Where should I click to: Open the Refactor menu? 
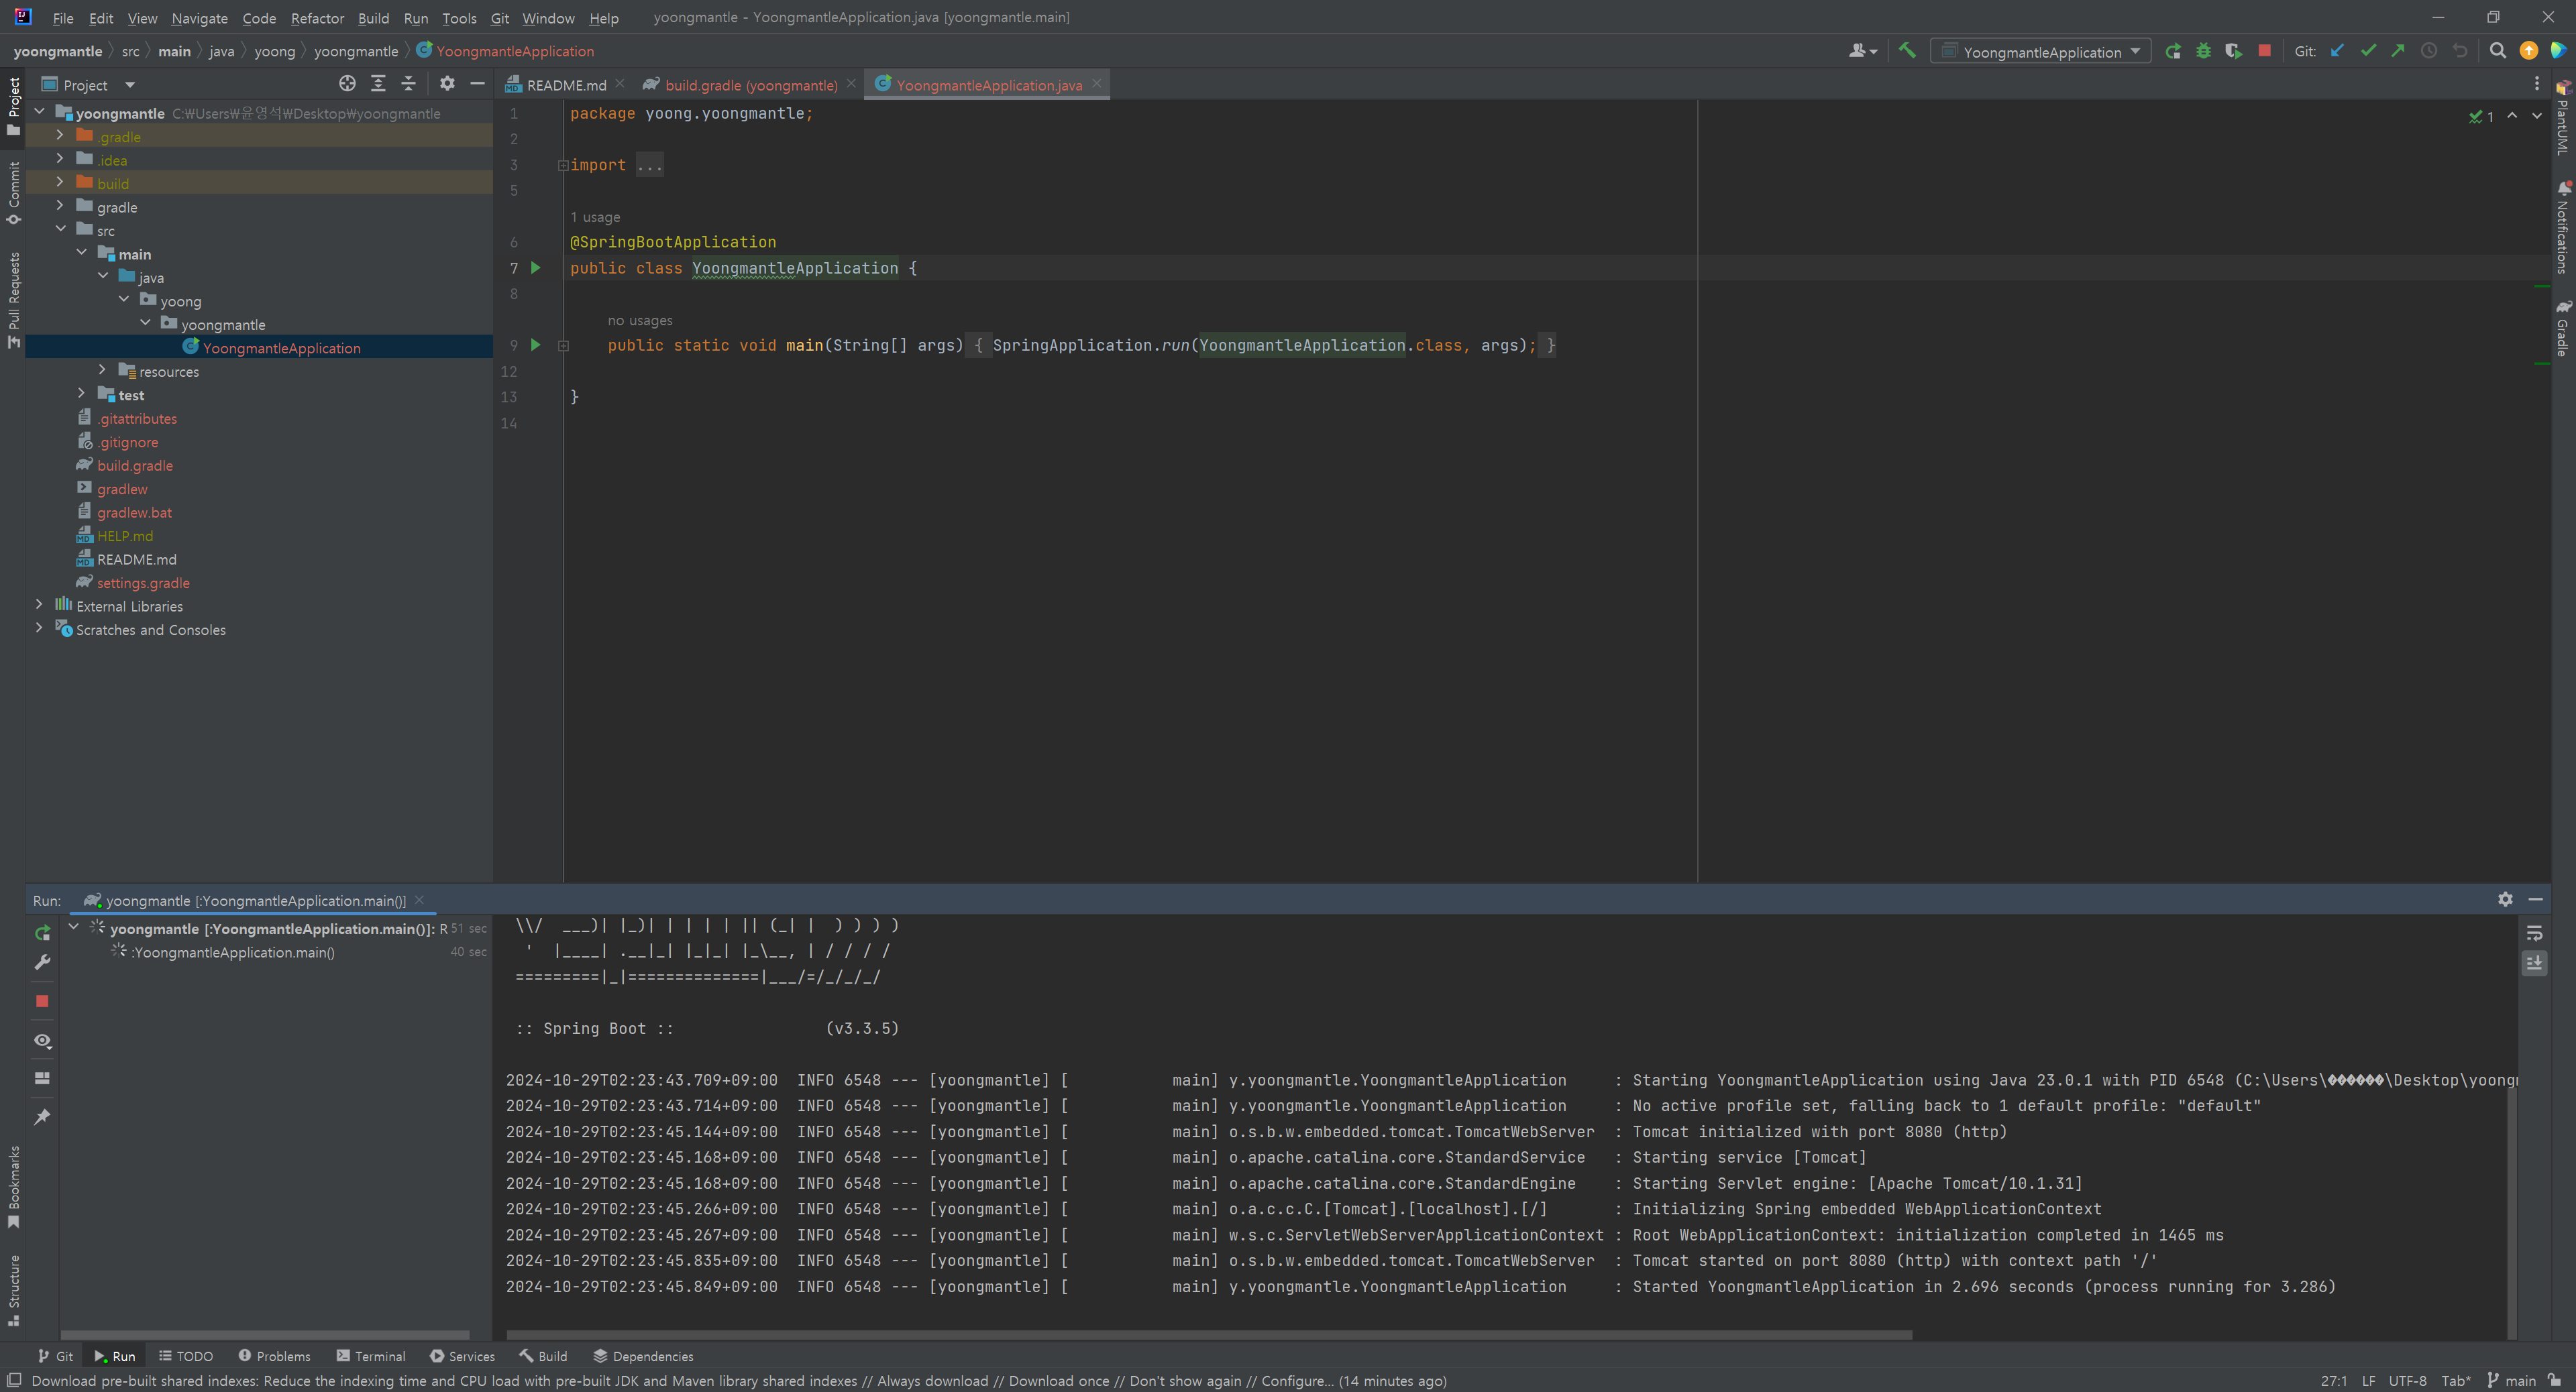tap(317, 18)
